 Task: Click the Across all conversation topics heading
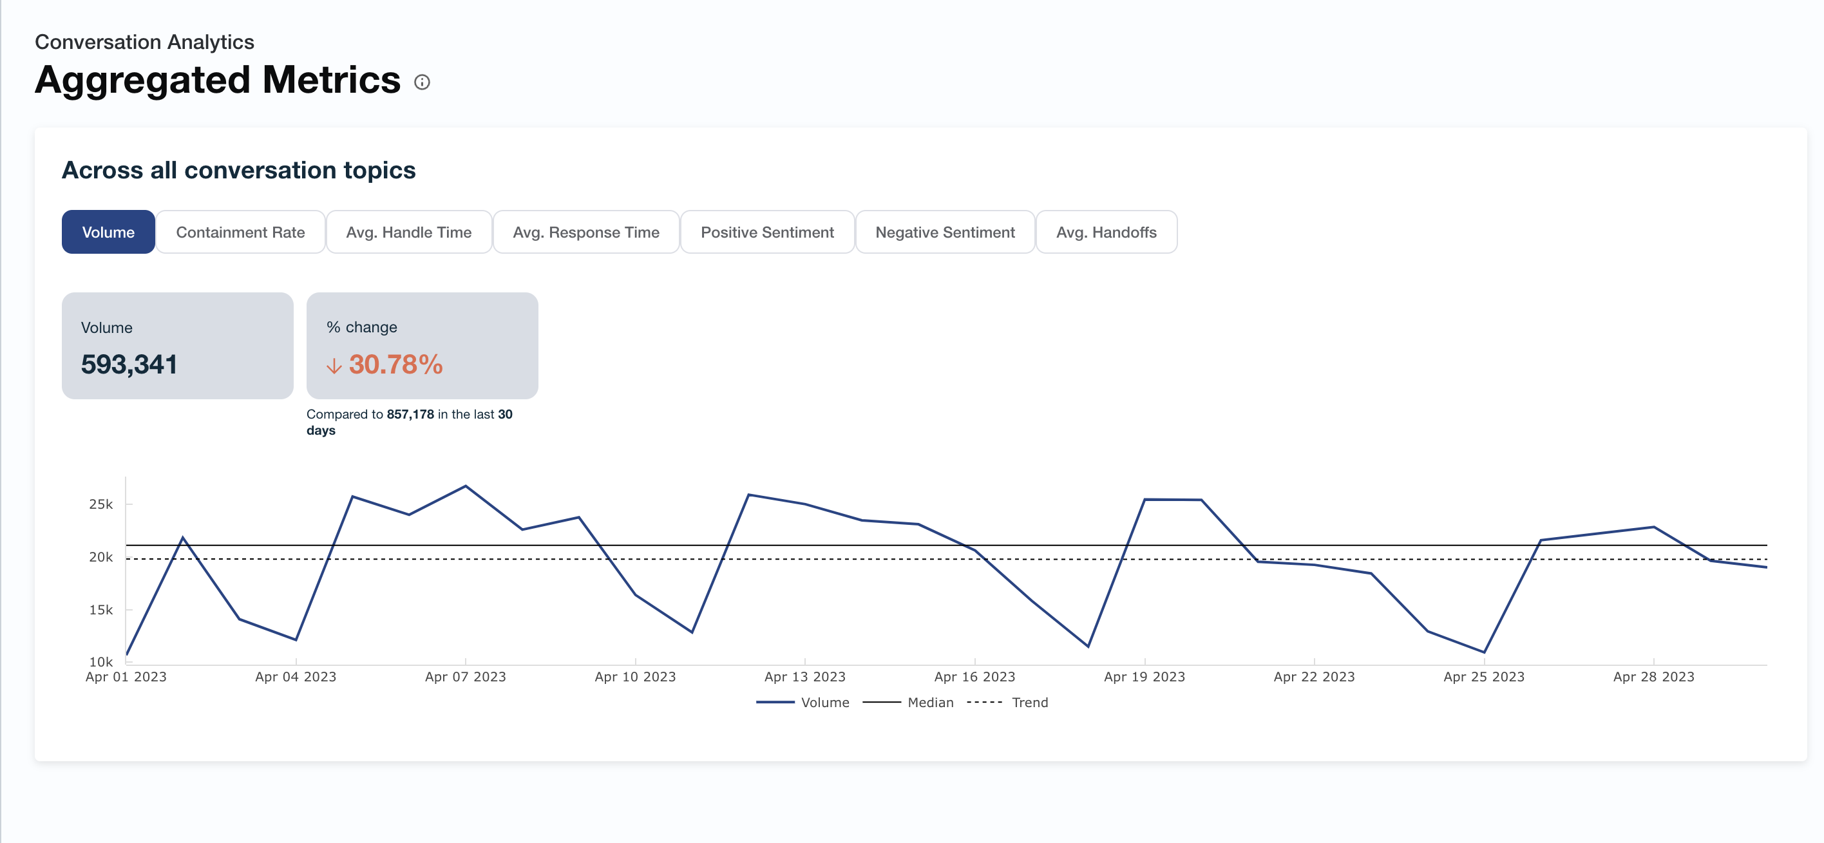pyautogui.click(x=238, y=170)
